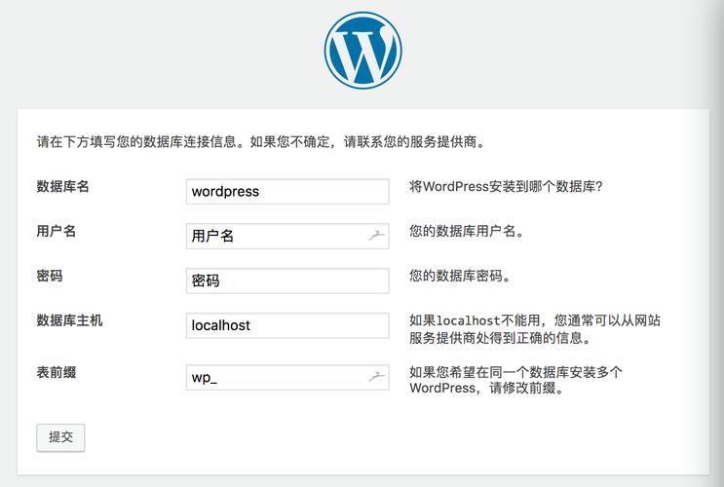
Task: Click the autofill key icon in wp_ field
Action: tap(376, 377)
